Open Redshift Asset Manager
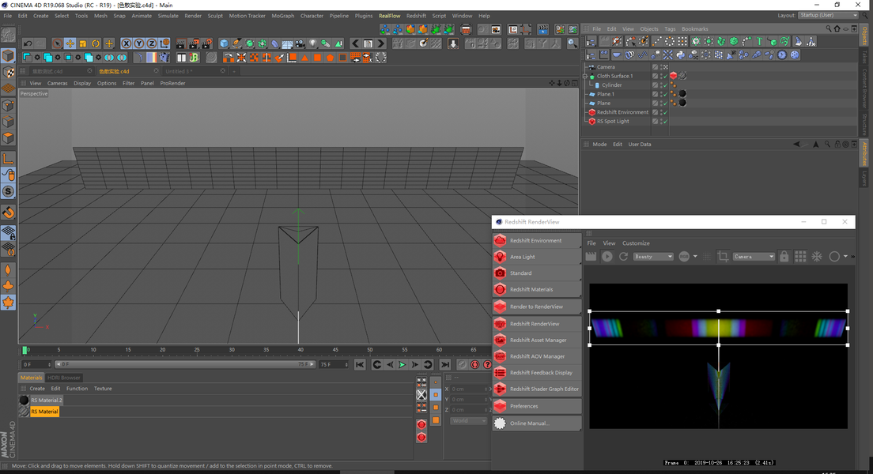This screenshot has width=873, height=474. [x=537, y=340]
